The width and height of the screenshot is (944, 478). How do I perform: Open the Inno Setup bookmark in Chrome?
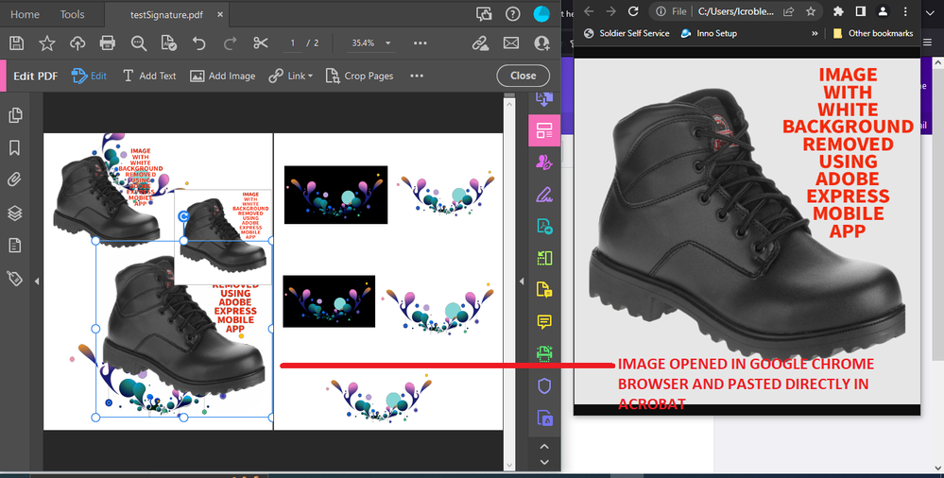pos(709,34)
